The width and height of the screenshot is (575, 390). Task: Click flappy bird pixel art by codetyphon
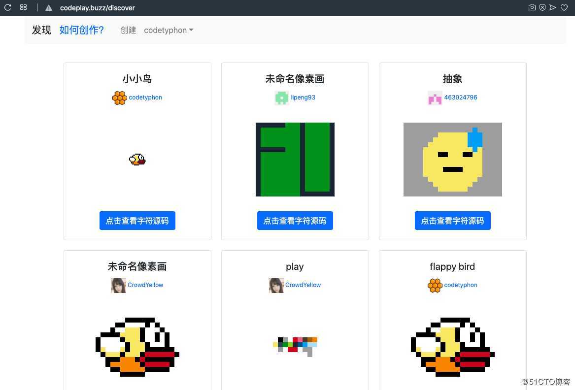pyautogui.click(x=452, y=347)
